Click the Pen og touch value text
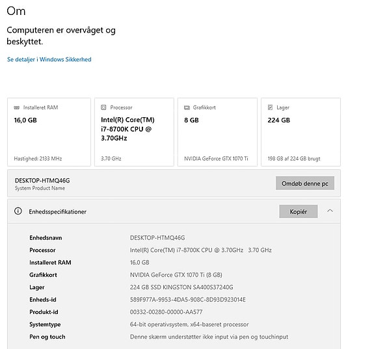Viewport: 374px width, 349px height. 209,337
